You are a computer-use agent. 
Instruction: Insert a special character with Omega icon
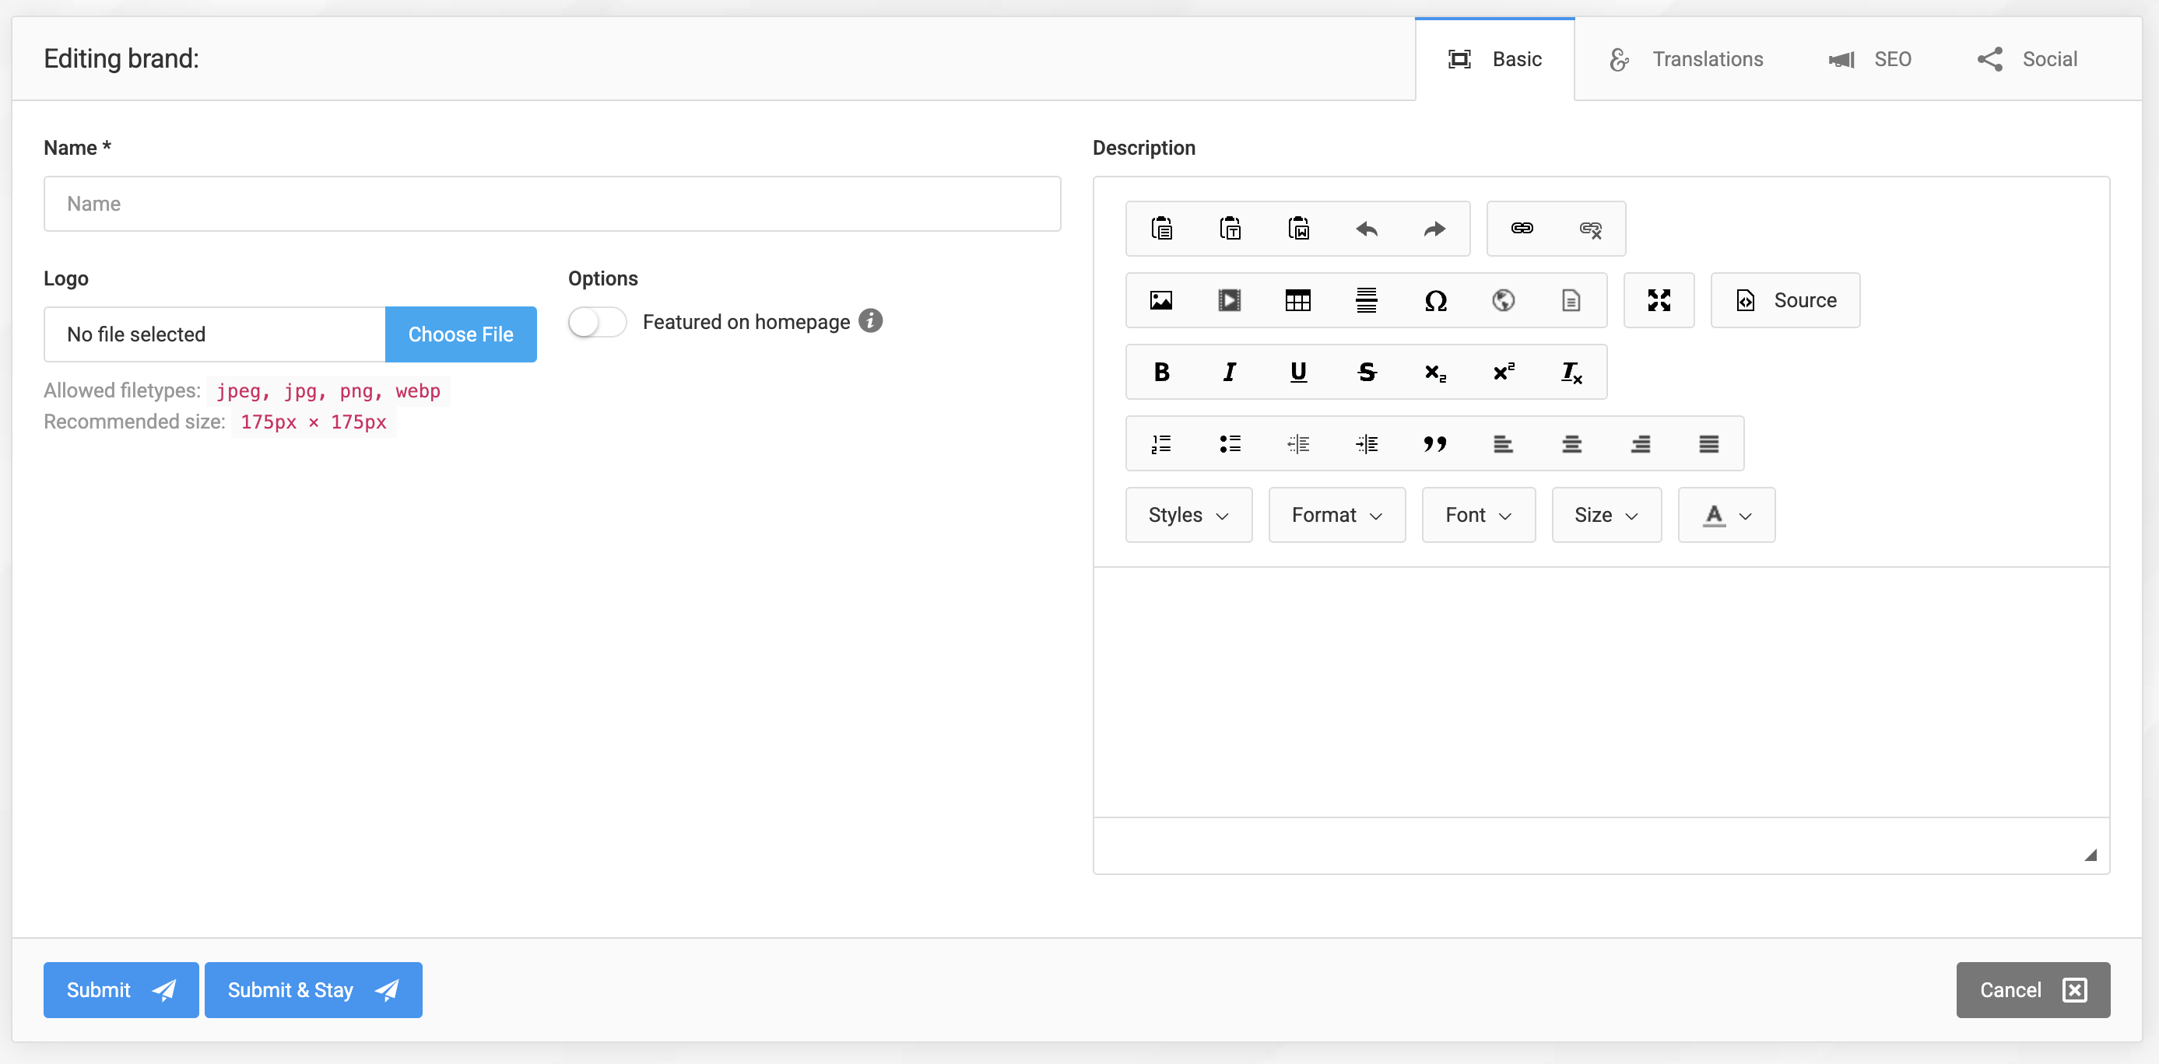(x=1435, y=300)
